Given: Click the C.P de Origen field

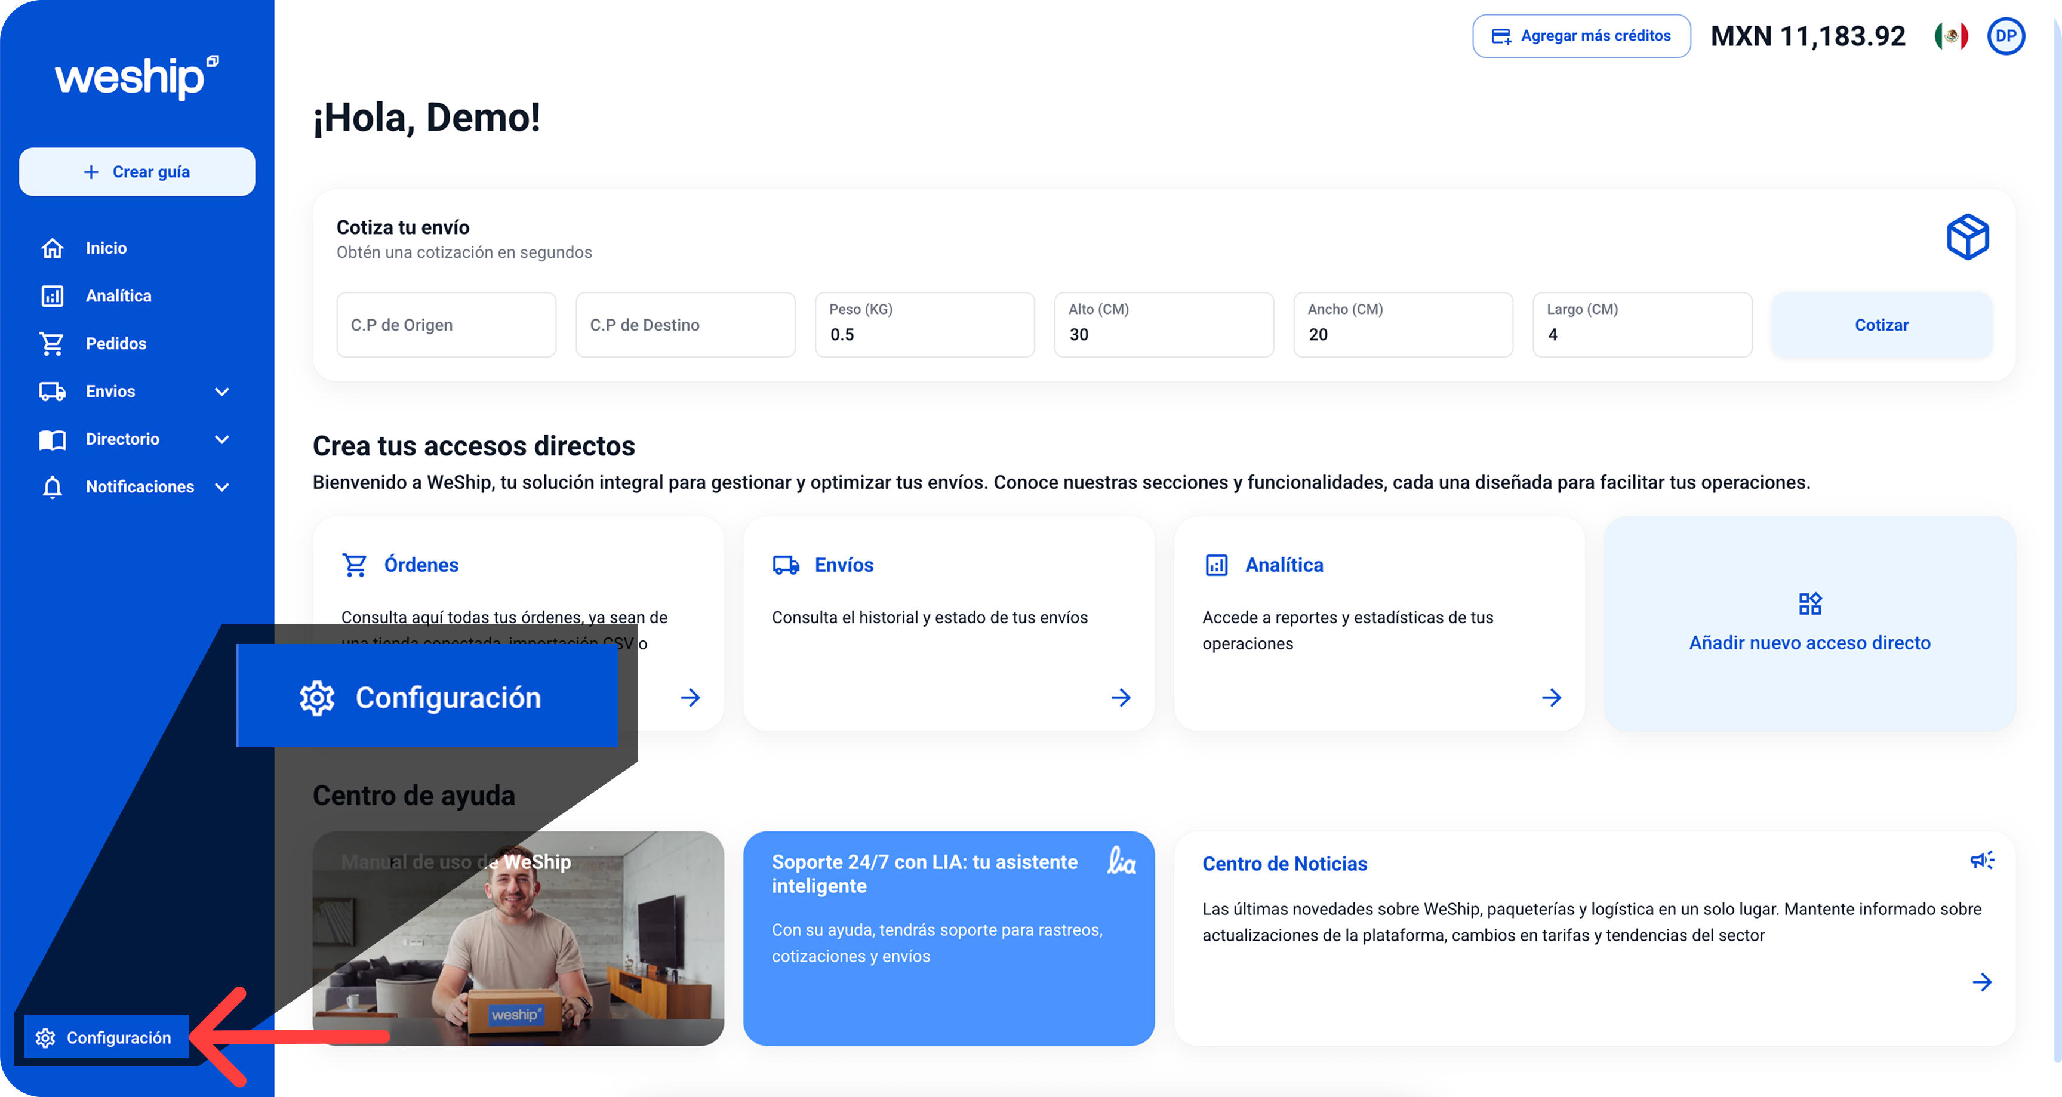Looking at the screenshot, I should (x=446, y=325).
